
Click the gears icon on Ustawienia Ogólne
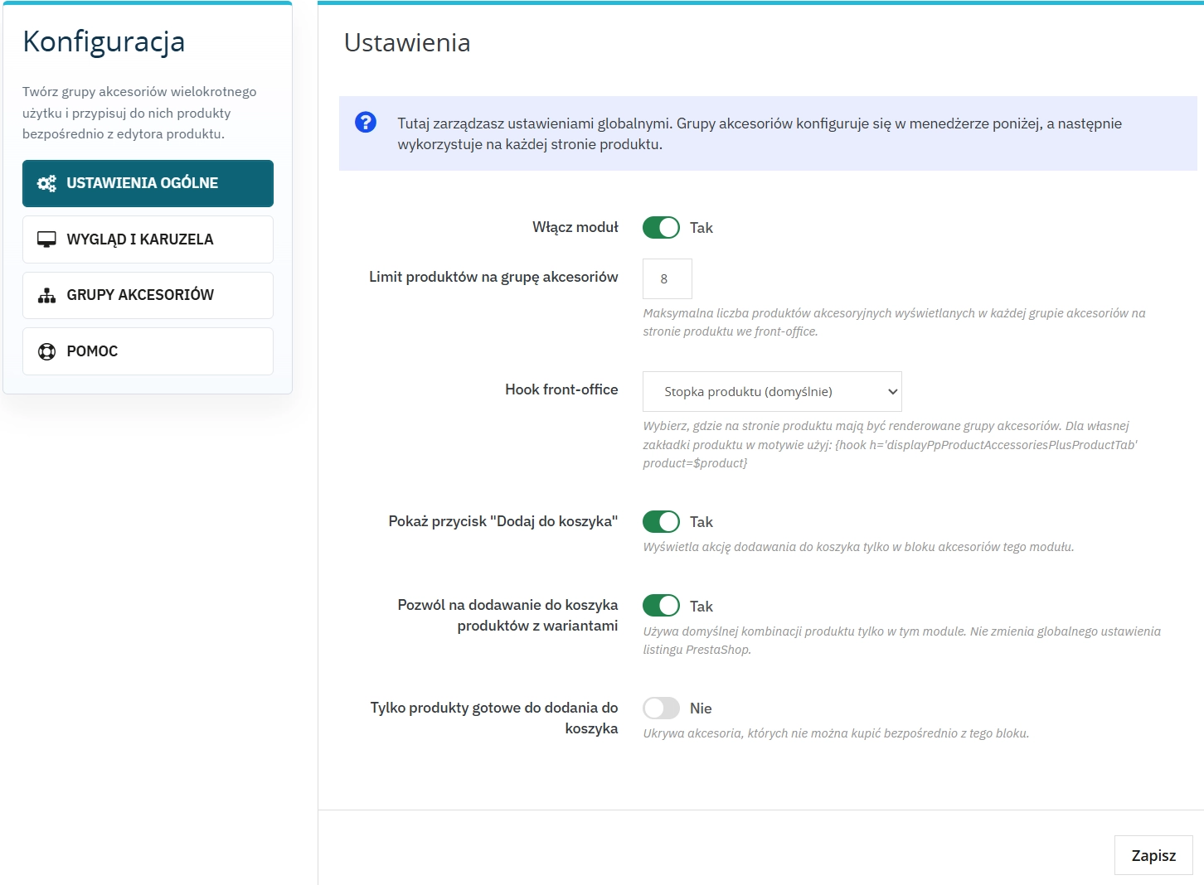click(x=46, y=183)
